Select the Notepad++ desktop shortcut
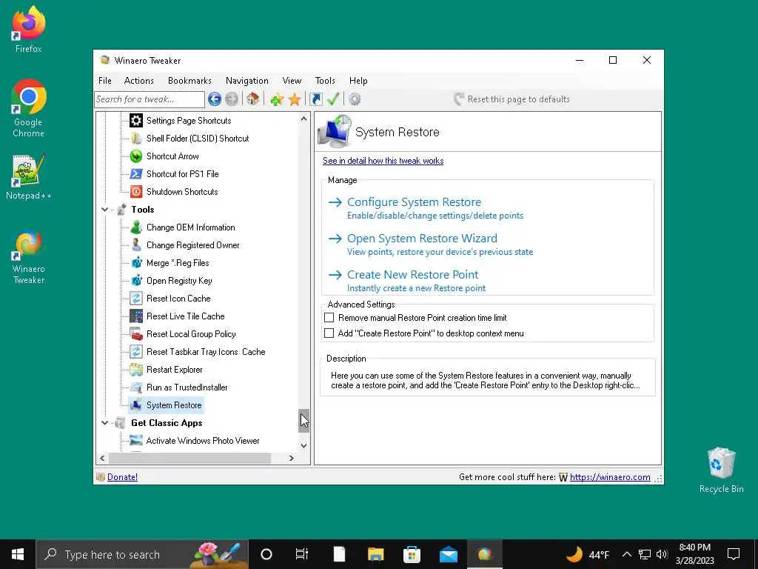 tap(29, 177)
